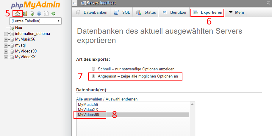Open the Letzte Tabellen dropdown
Image resolution: width=272 pixels, height=136 pixels.
tap(35, 21)
